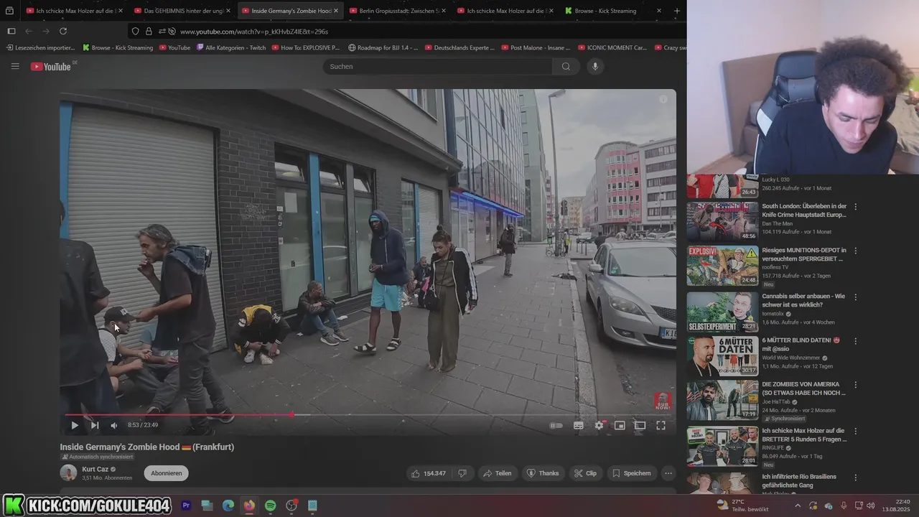The height and width of the screenshot is (517, 919).
Task: Click the tracking protection shield icon
Action: click(136, 31)
